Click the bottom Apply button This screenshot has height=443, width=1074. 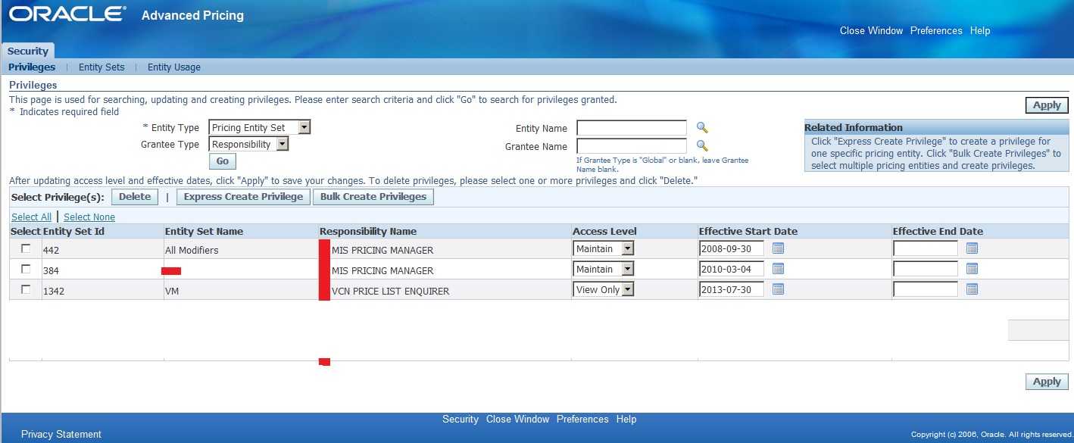click(x=1047, y=382)
